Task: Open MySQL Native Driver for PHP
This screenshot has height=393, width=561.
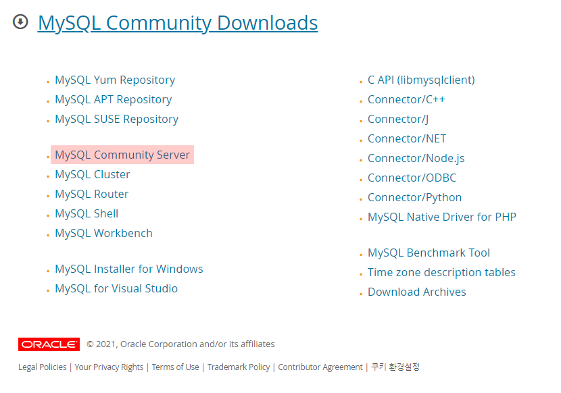Action: point(442,217)
